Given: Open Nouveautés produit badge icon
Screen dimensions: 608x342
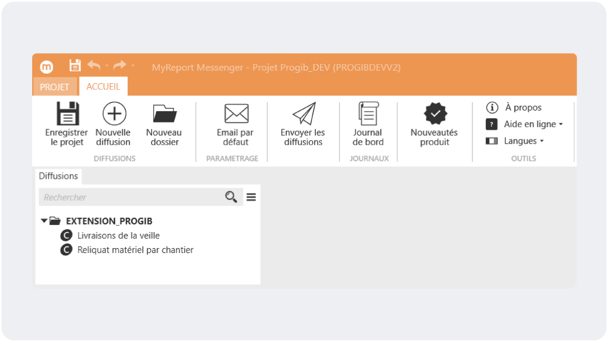Looking at the screenshot, I should point(435,113).
